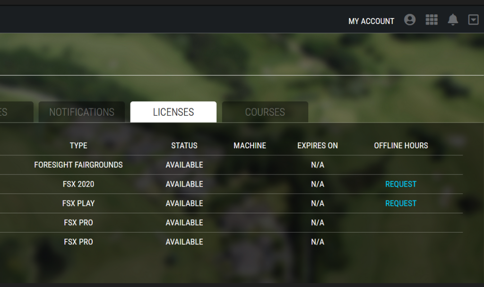This screenshot has height=287, width=484.
Task: Select the FORESIGHT FAIRGROUNDS license type
Action: (78, 165)
